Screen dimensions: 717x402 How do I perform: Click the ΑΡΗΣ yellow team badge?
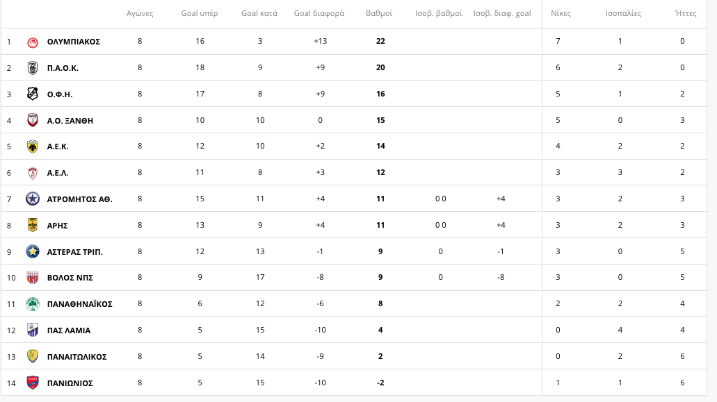[x=33, y=225]
